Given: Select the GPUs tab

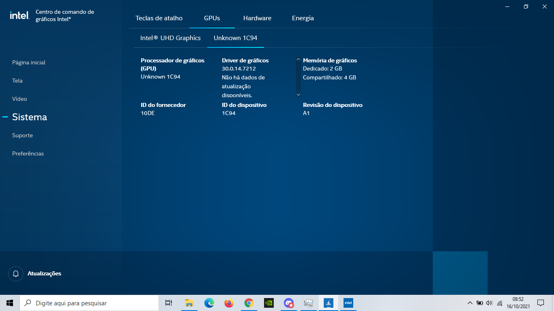Looking at the screenshot, I should click(212, 18).
